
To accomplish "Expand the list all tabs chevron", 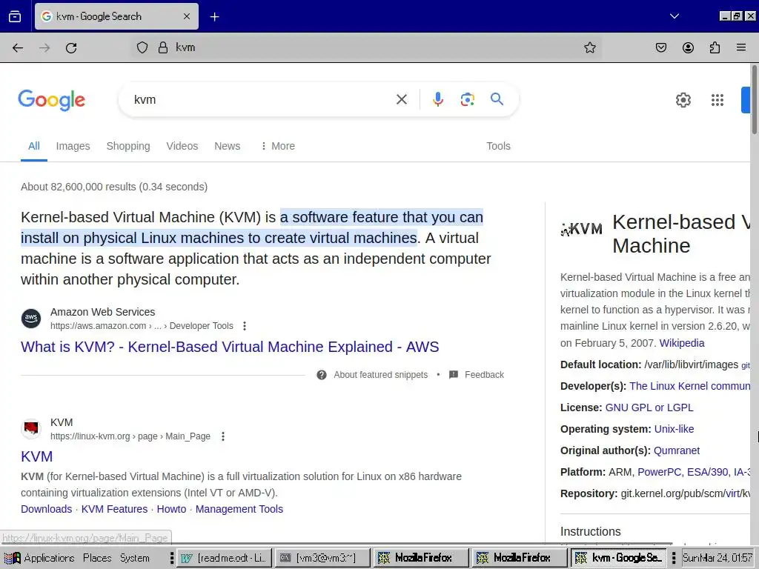I will click(x=675, y=16).
